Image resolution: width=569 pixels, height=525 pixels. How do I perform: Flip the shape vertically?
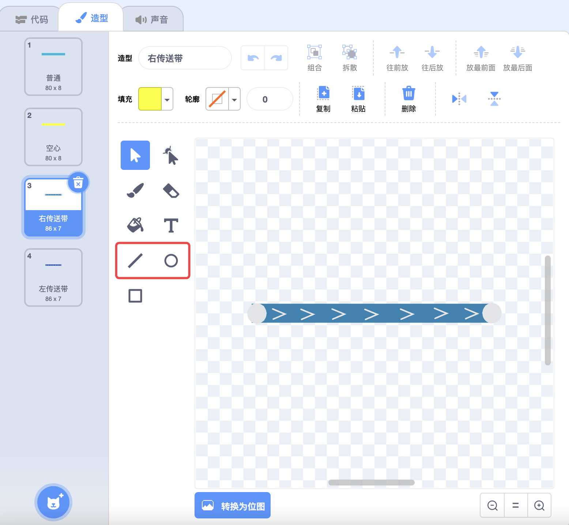pos(494,99)
